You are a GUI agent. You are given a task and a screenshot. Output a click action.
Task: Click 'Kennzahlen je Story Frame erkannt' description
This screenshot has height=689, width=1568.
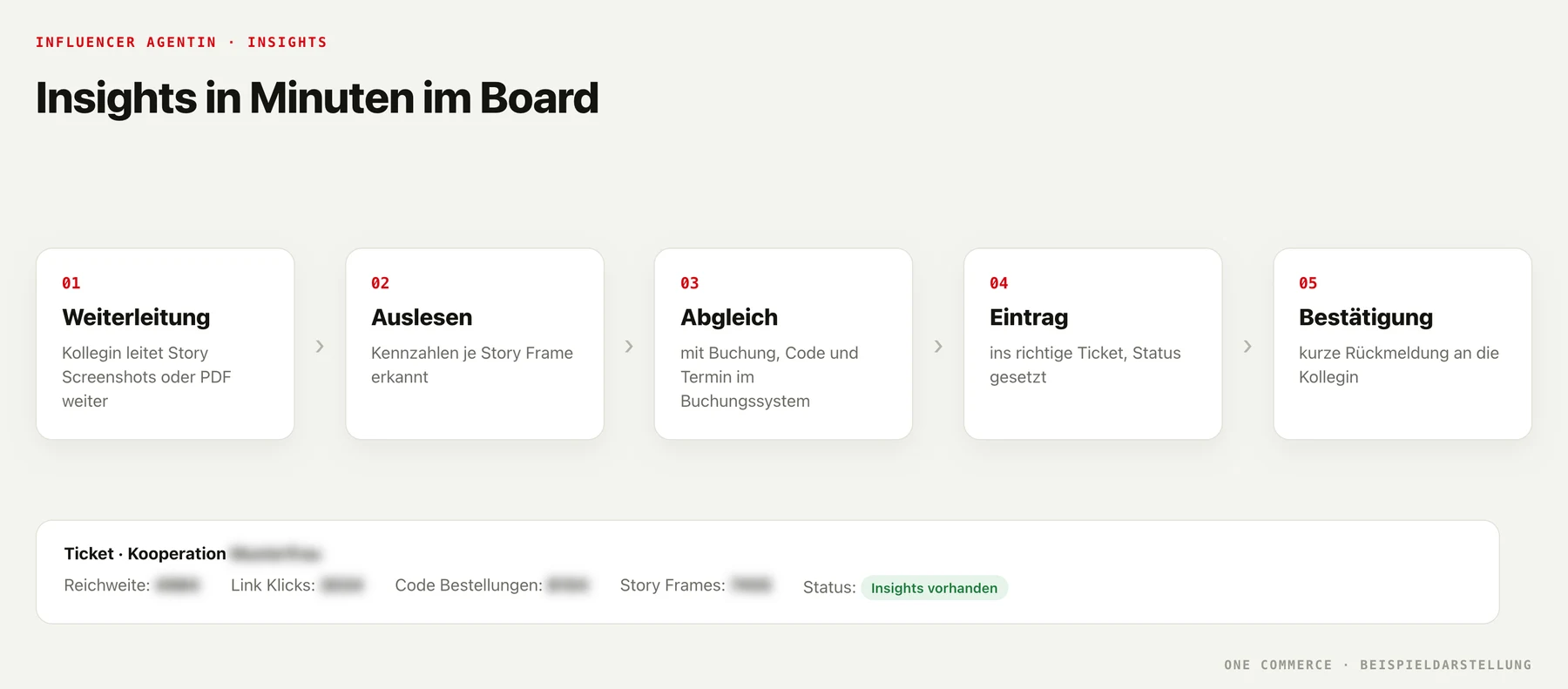pos(472,365)
